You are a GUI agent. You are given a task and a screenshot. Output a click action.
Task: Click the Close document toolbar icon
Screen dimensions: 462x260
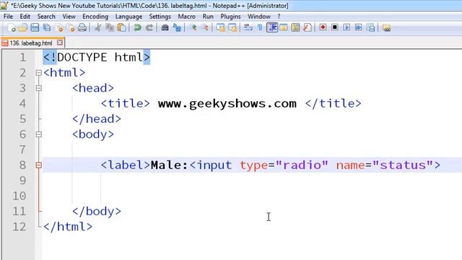point(59,27)
